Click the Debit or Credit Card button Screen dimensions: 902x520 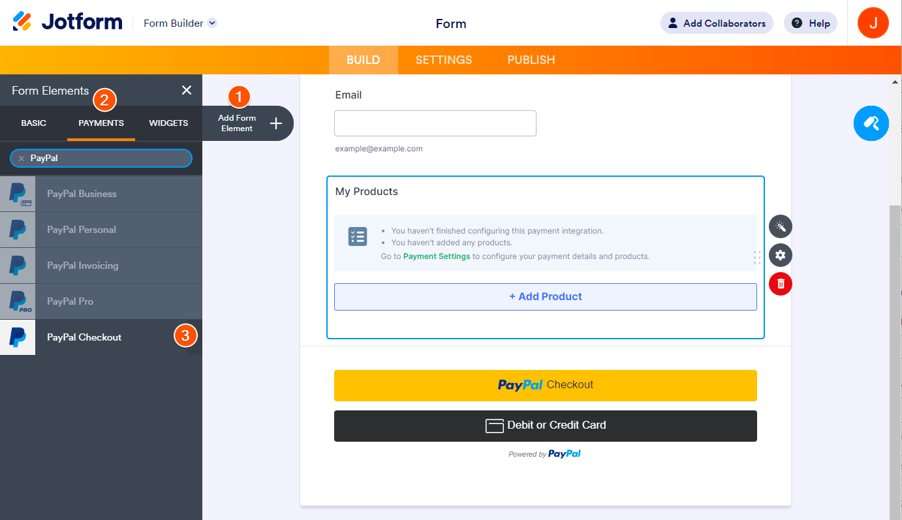[x=546, y=426]
